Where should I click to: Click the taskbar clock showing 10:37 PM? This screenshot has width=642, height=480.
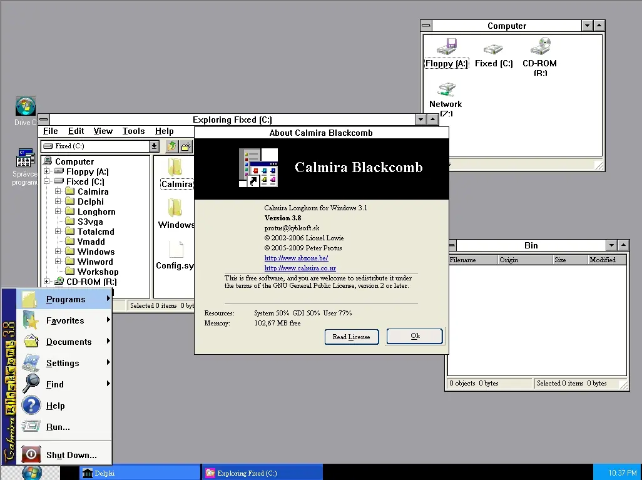pyautogui.click(x=622, y=472)
